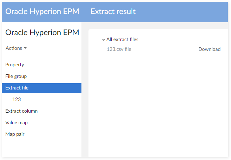Click the All extract files label
The image size is (231, 160).
(122, 40)
